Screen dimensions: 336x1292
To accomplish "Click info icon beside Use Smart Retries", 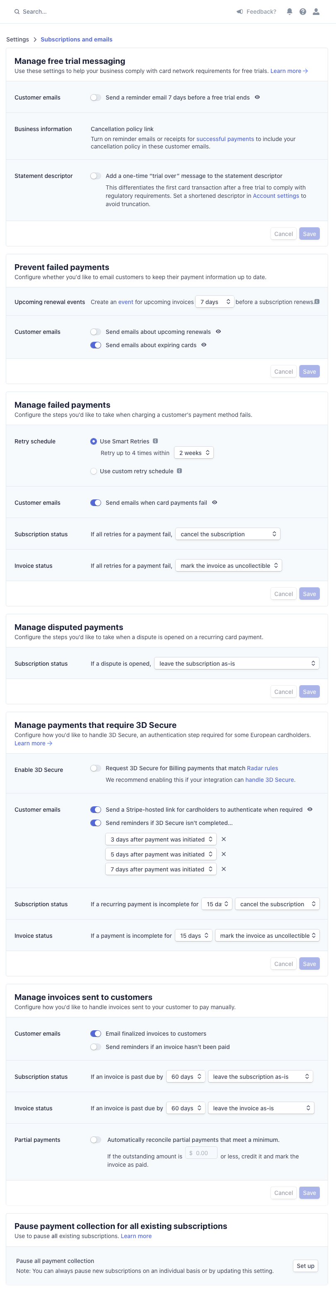I will [155, 441].
